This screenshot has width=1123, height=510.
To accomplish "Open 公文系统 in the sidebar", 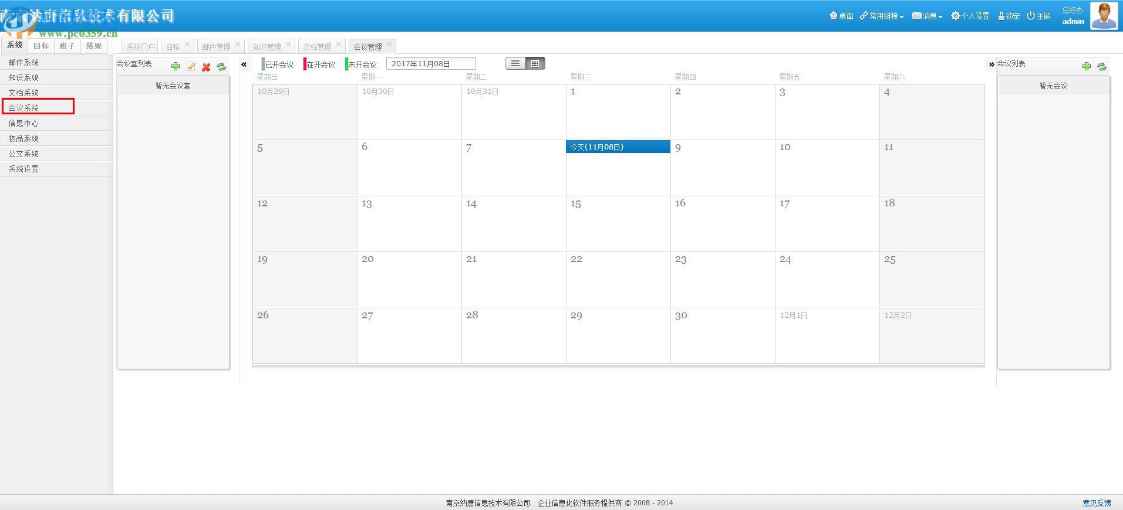I will (56, 154).
